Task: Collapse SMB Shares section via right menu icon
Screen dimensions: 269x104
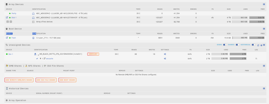Action: [264, 66]
